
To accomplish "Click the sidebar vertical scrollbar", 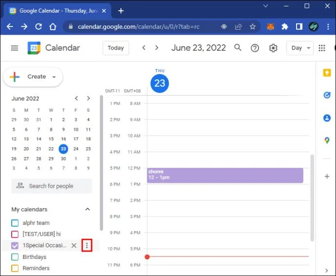I will click(x=101, y=163).
